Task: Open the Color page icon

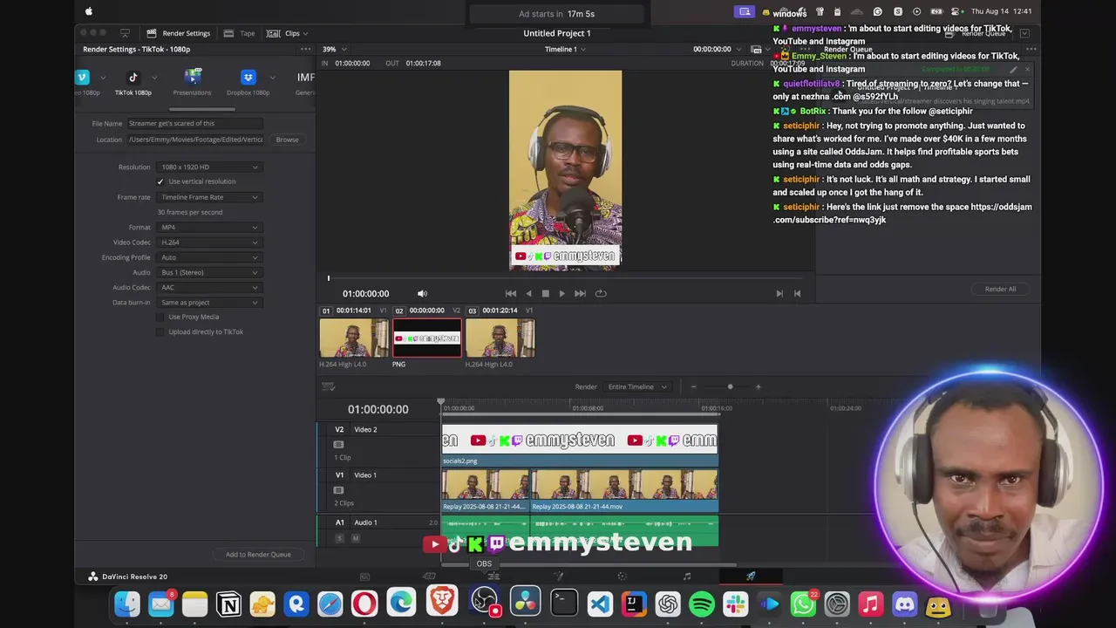Action: coord(622,577)
